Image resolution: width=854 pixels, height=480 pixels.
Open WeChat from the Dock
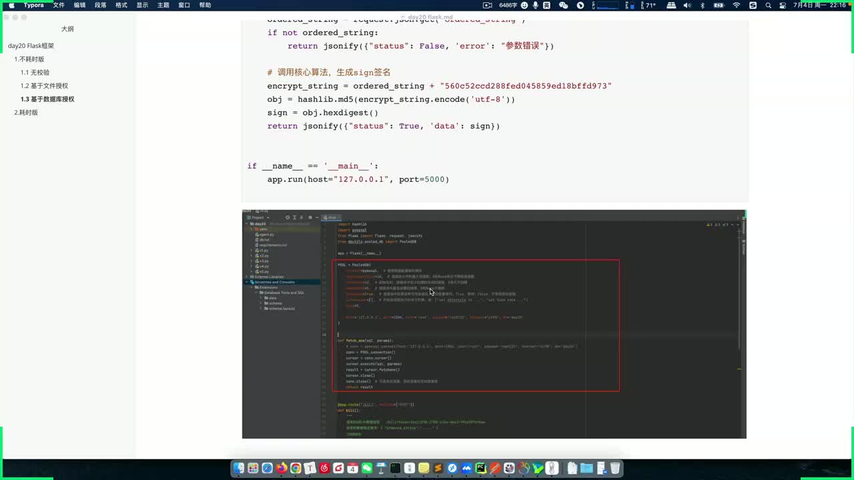pyautogui.click(x=367, y=469)
